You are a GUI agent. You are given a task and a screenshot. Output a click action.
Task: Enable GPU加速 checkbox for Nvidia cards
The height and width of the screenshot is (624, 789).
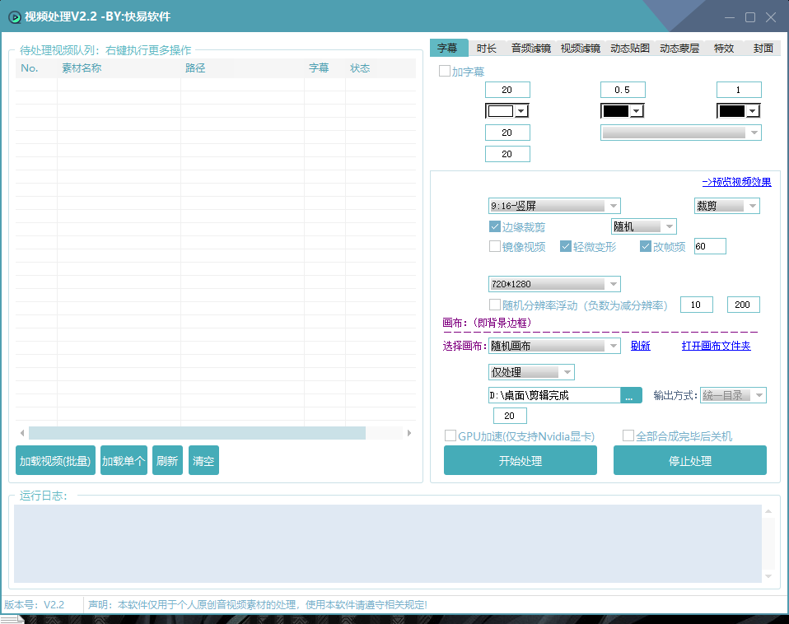pos(451,436)
